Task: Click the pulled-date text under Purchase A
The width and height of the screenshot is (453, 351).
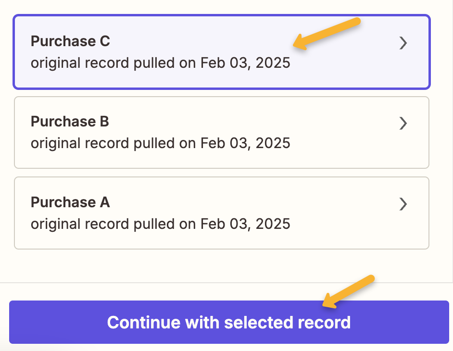Action: click(160, 224)
